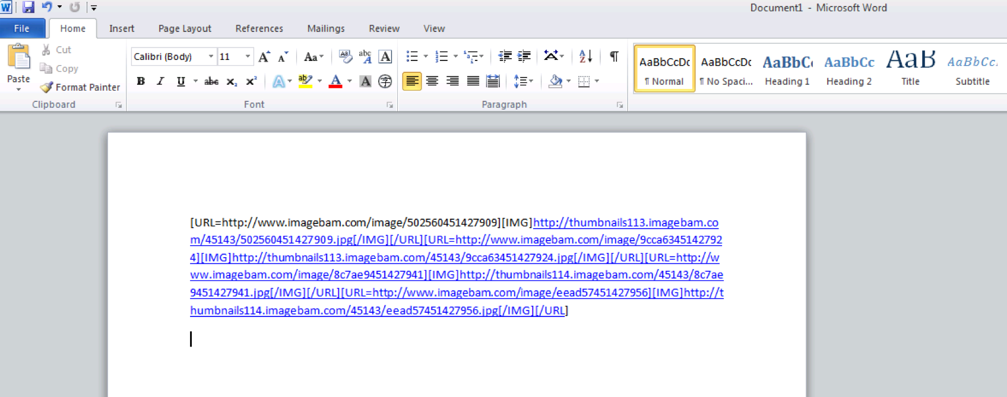Click the Decrease Indent icon
The width and height of the screenshot is (1007, 397).
(x=505, y=56)
